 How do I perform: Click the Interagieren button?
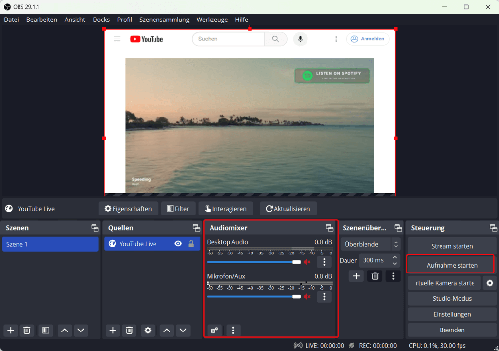(x=226, y=209)
